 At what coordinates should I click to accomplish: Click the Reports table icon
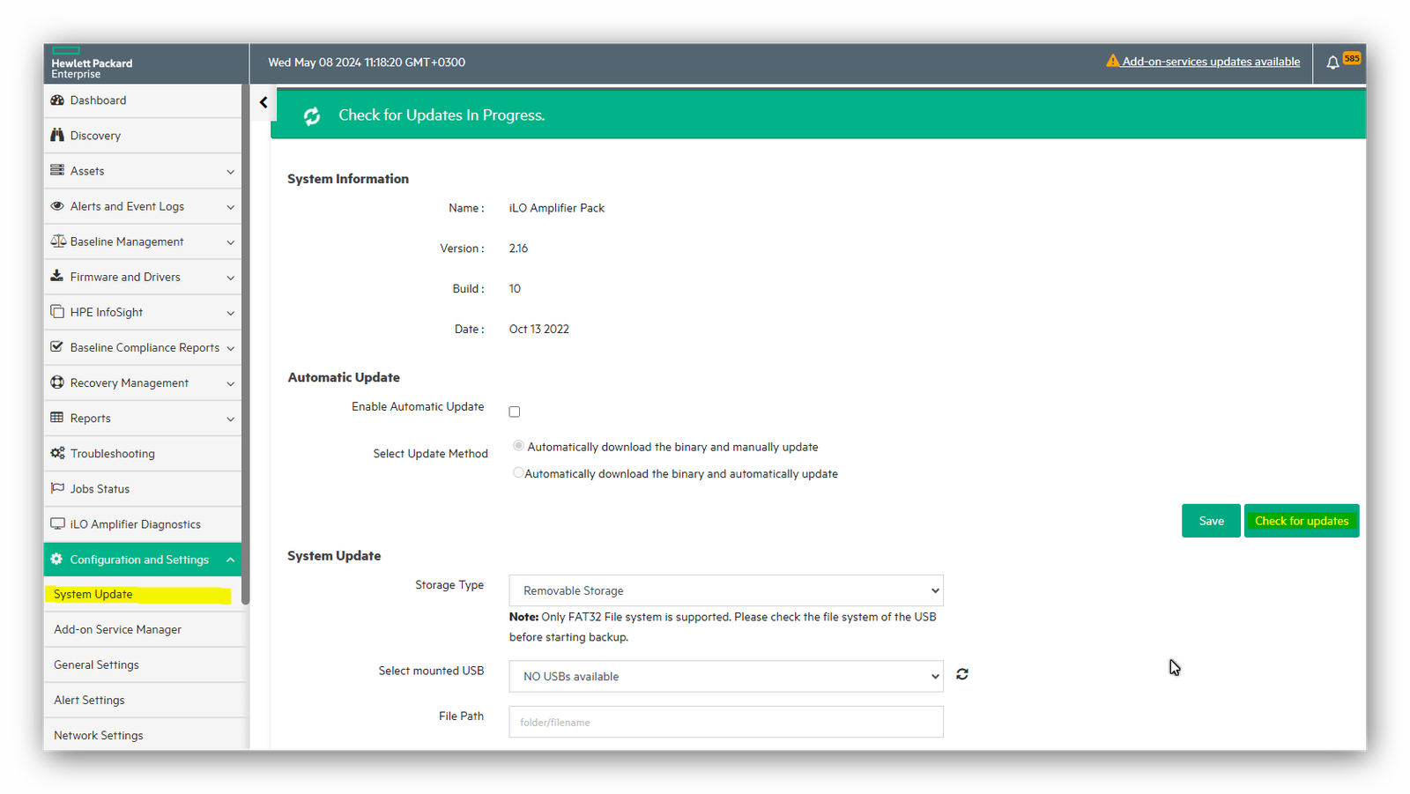tap(57, 418)
